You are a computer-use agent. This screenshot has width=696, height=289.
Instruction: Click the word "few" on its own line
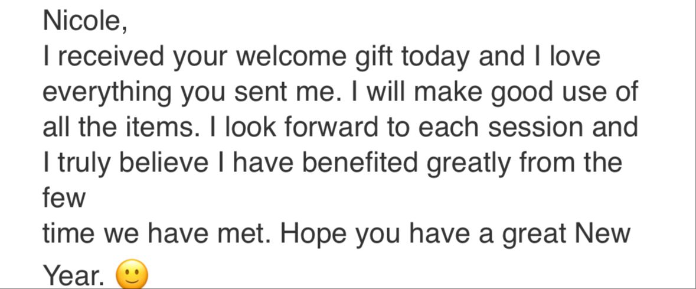[x=64, y=199]
